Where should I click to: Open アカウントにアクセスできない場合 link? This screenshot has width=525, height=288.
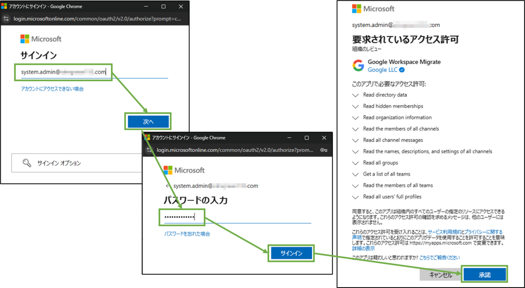[x=52, y=89]
